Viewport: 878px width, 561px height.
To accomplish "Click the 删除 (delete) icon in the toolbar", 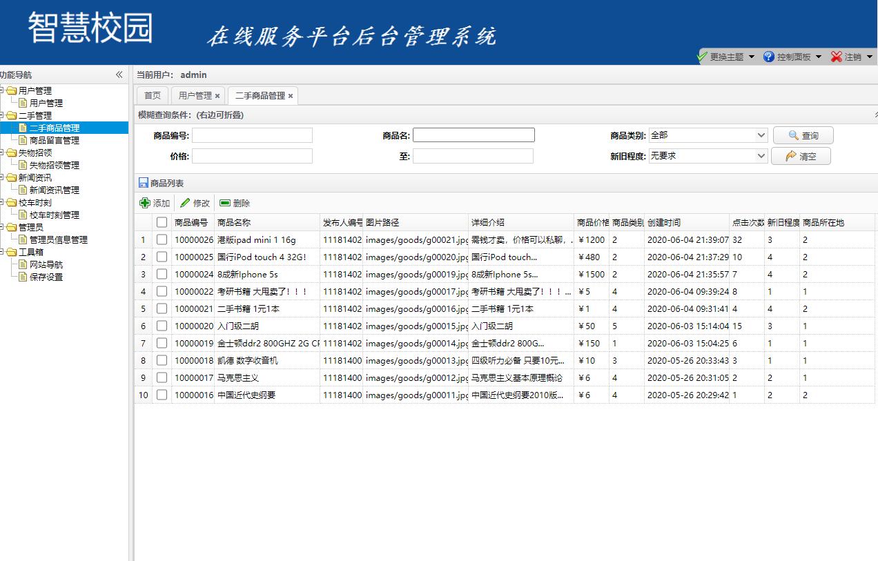I will [224, 203].
